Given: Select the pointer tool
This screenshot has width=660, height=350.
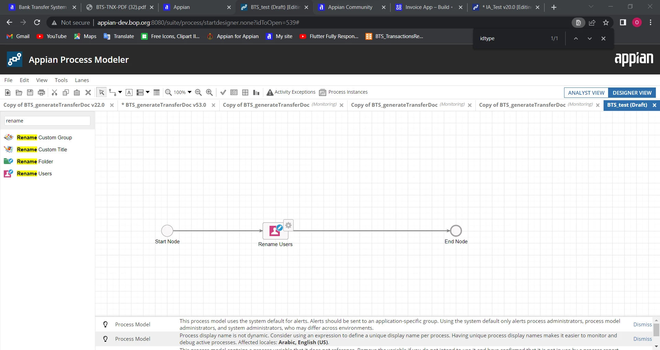Looking at the screenshot, I should pos(101,92).
